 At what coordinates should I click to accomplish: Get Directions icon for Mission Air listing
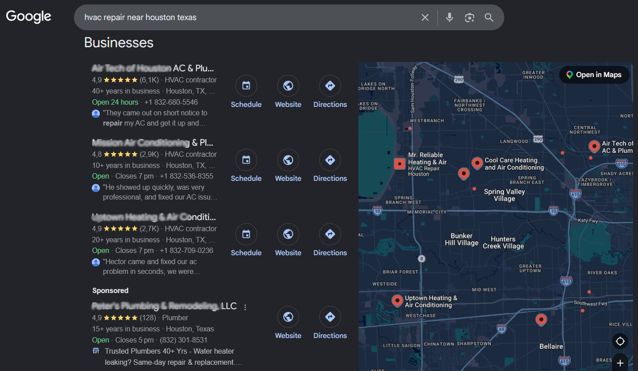(330, 160)
